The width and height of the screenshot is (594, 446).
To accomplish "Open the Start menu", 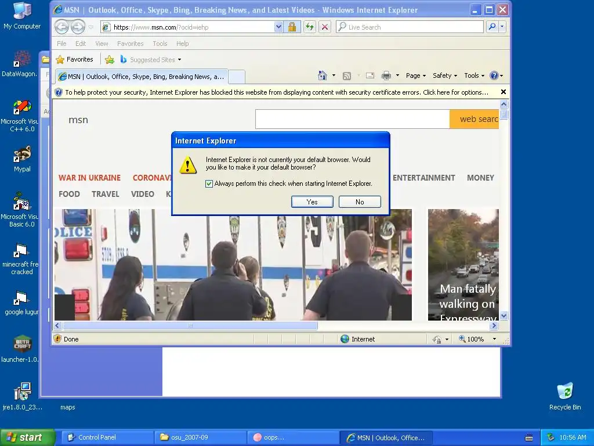I will [27, 437].
